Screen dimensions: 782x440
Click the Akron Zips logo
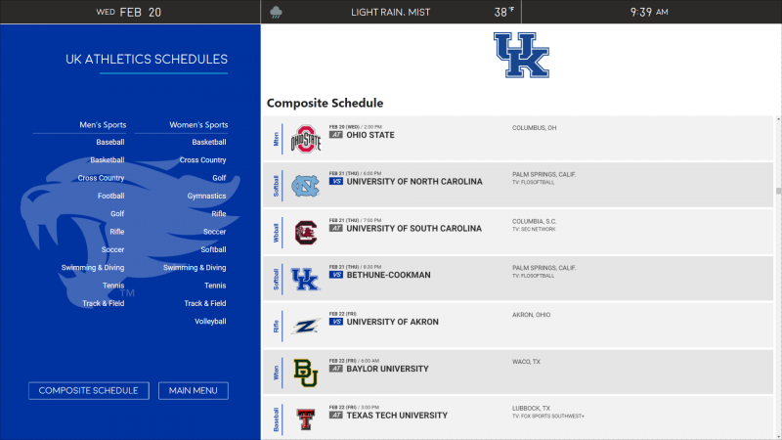(305, 327)
